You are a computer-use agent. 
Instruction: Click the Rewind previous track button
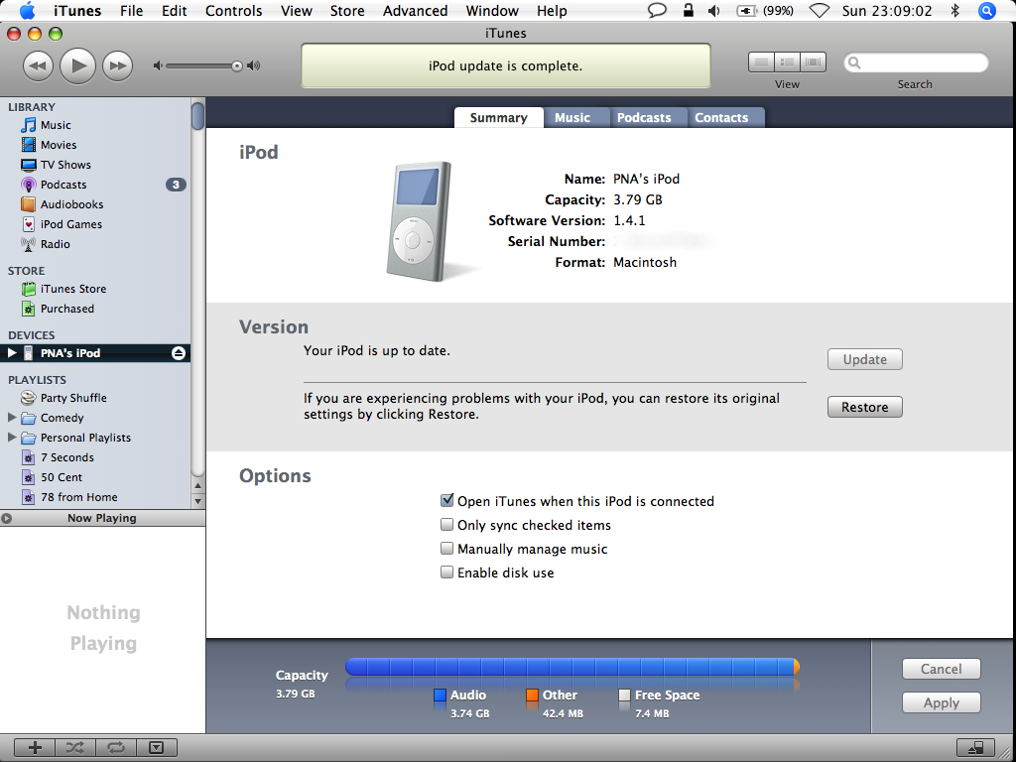39,66
